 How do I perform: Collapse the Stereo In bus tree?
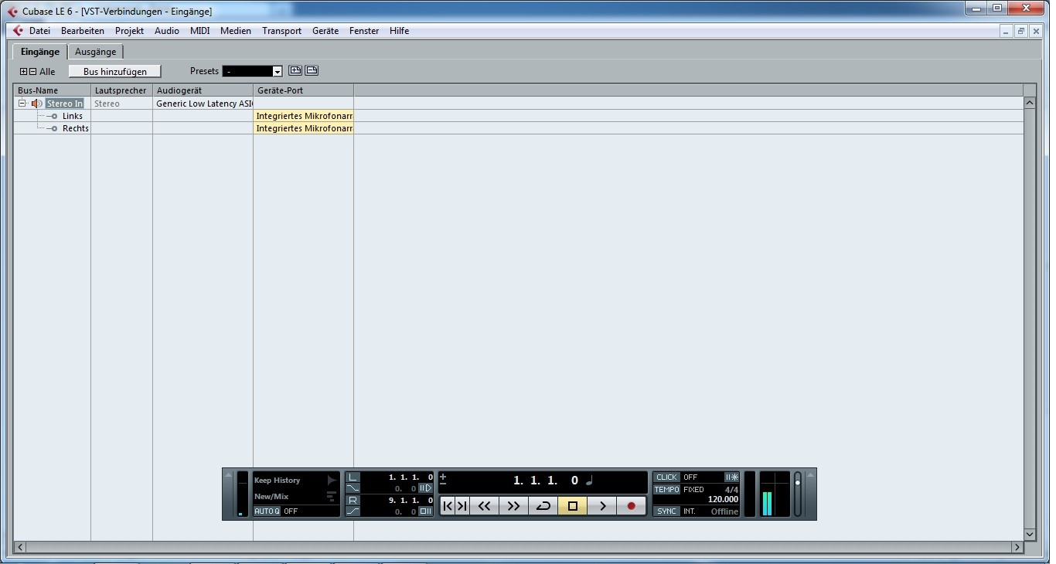pos(22,104)
